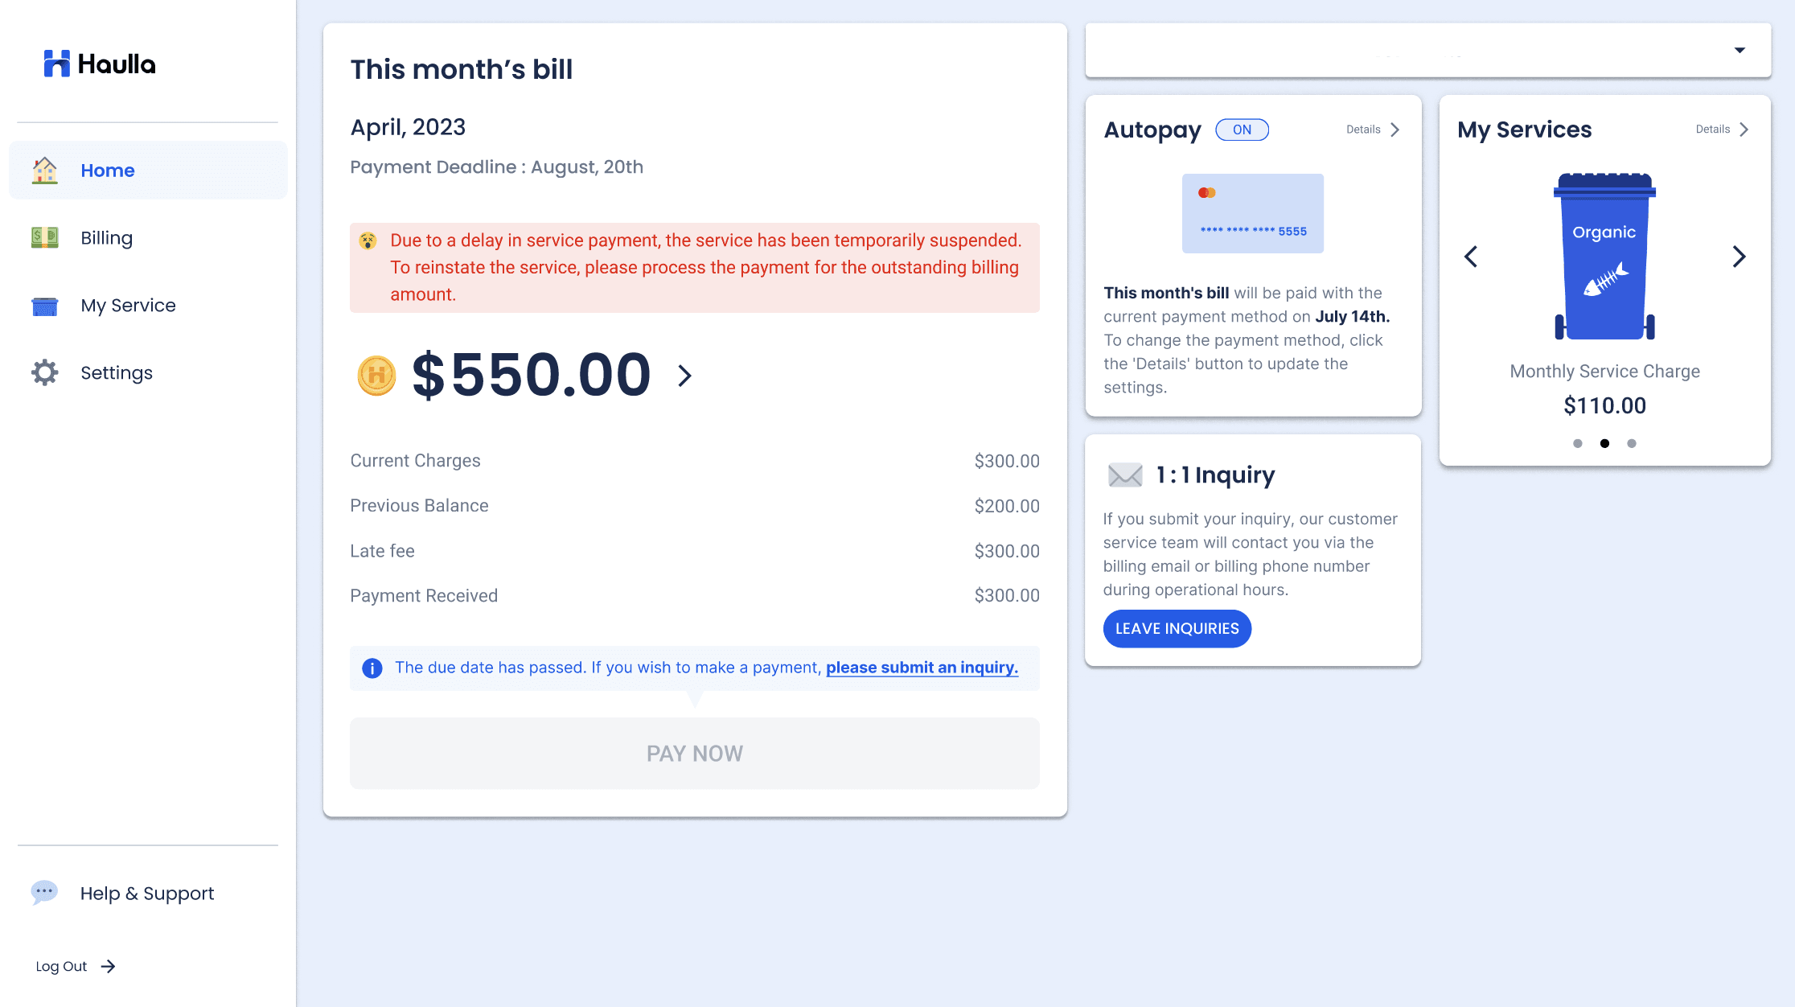
Task: Click the Log Out arrow icon
Action: 109,966
